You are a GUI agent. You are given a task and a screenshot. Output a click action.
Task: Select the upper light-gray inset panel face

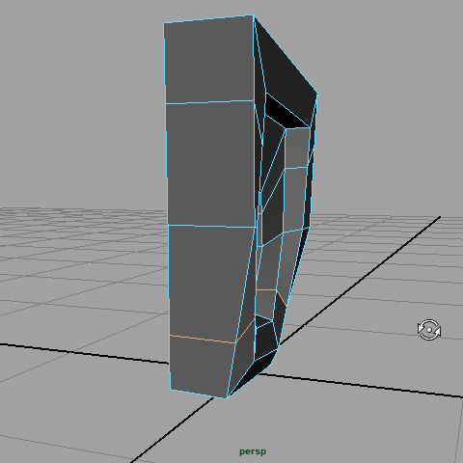[297, 148]
